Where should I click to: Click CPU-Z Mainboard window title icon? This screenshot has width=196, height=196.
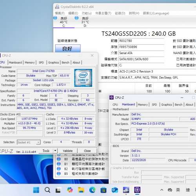click(x=111, y=98)
